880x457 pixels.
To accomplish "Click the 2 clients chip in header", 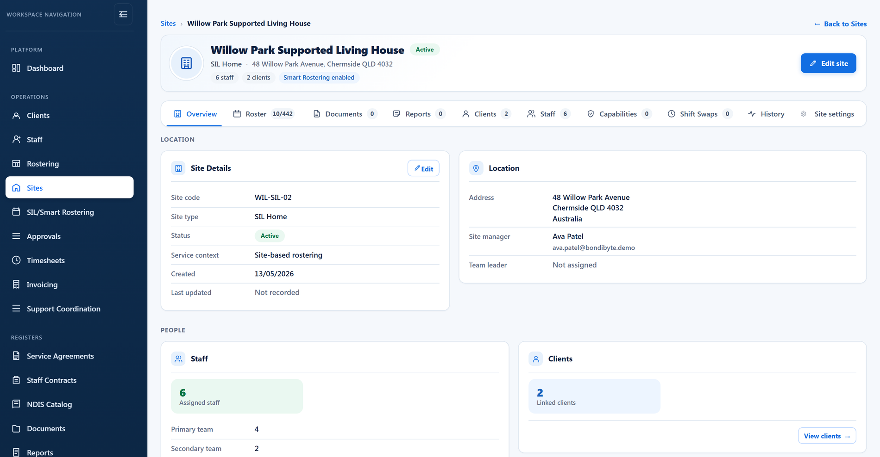I will point(258,77).
